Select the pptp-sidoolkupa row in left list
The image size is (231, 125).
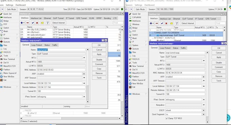tap(70, 35)
